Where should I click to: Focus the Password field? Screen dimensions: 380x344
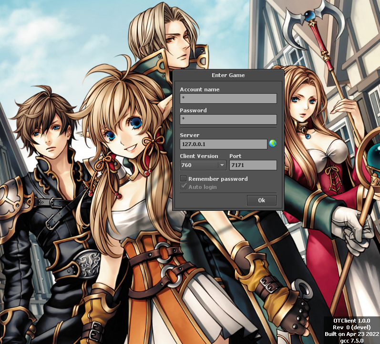pyautogui.click(x=228, y=119)
